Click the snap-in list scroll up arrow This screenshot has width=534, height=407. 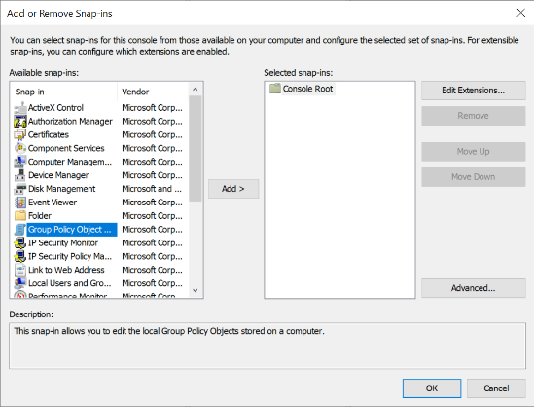pos(196,90)
